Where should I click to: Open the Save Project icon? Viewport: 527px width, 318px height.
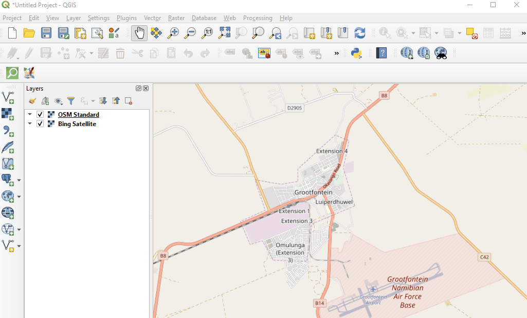point(46,33)
